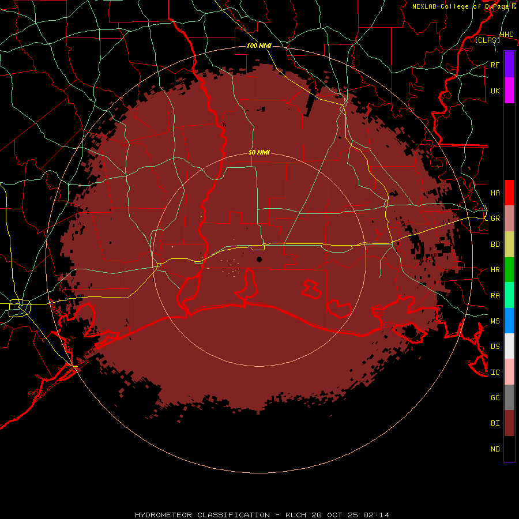The image size is (519, 519).
Task: Click the HYDROMETEOR CLASSIFICATION title text
Action: tap(202, 515)
